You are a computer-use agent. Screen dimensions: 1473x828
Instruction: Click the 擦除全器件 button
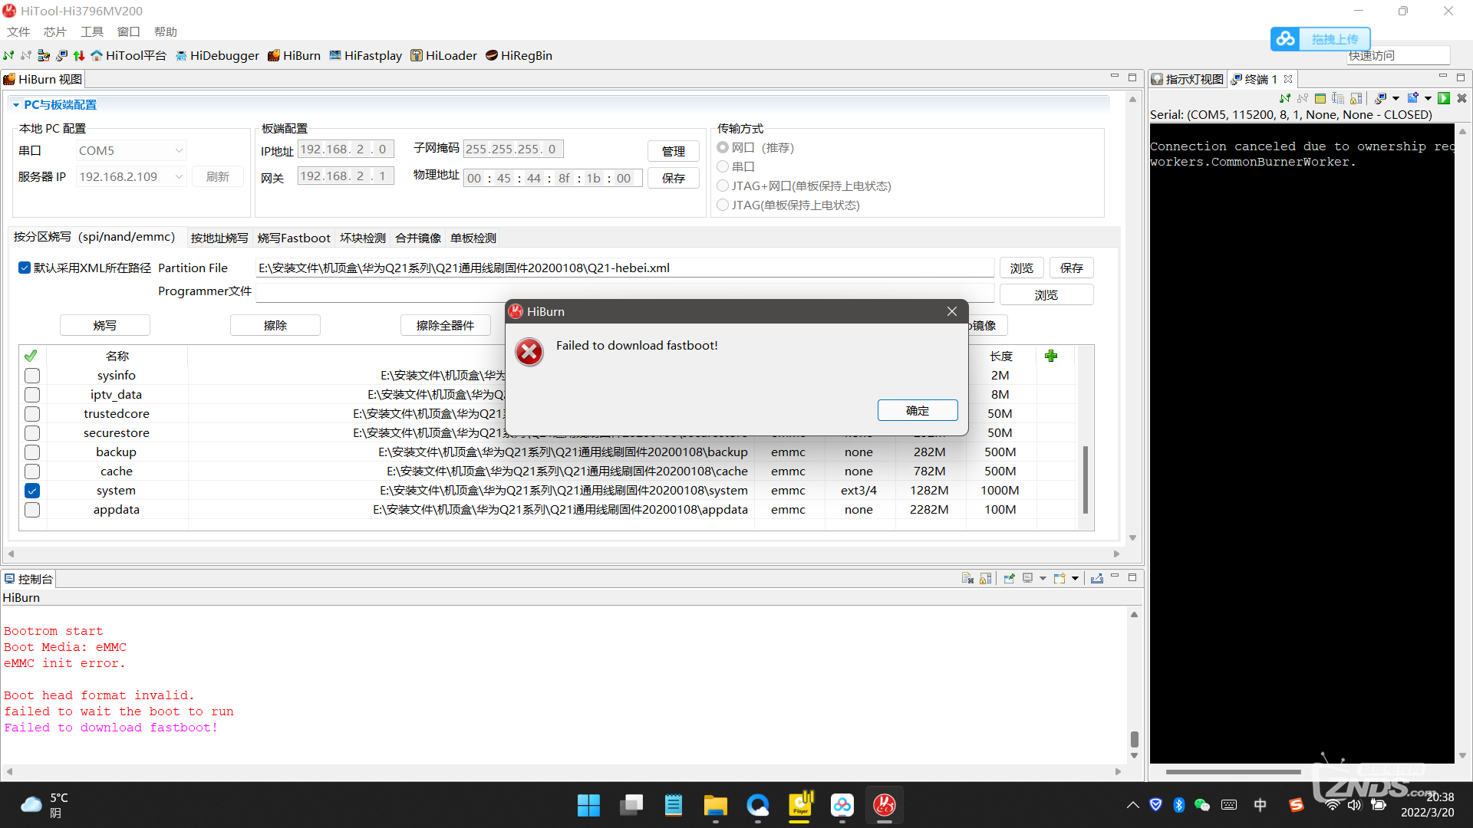(x=446, y=325)
